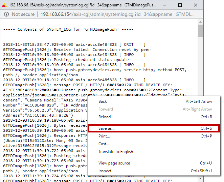224x182 pixels.
Task: Choose Cast... from the context menu
Action: [104, 144]
